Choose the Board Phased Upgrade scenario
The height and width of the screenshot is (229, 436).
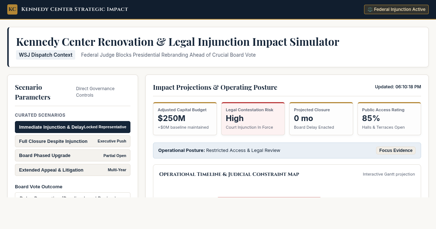(x=73, y=156)
